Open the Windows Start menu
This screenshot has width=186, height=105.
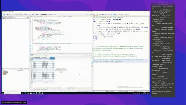pyautogui.click(x=3, y=93)
